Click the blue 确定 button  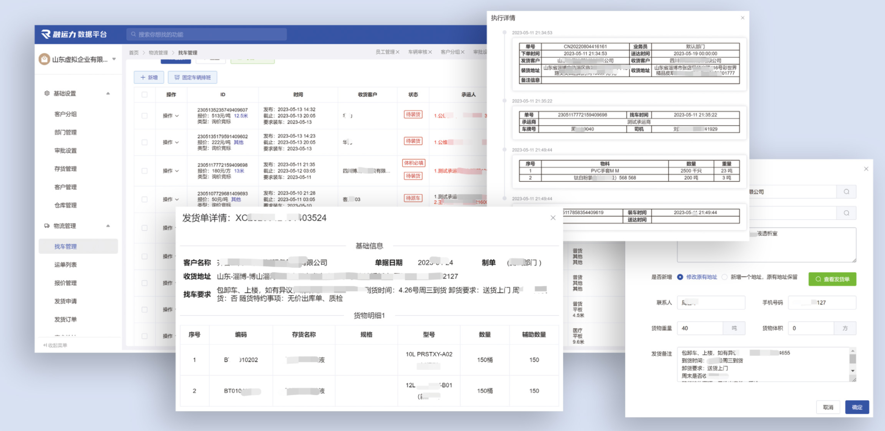pos(857,407)
